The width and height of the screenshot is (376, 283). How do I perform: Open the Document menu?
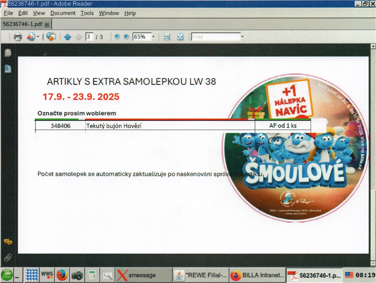coord(63,13)
